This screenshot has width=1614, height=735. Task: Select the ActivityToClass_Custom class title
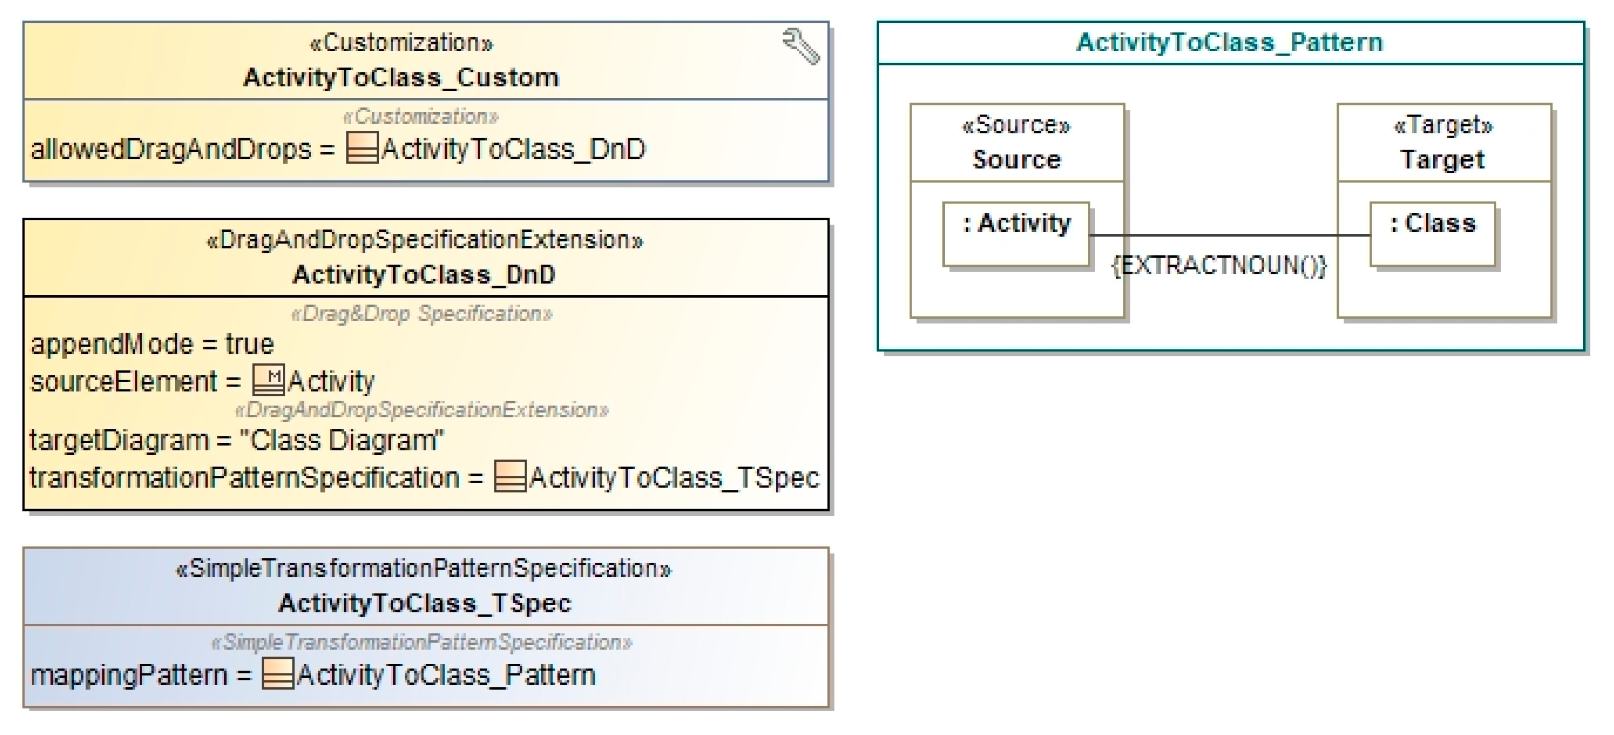coord(401,78)
